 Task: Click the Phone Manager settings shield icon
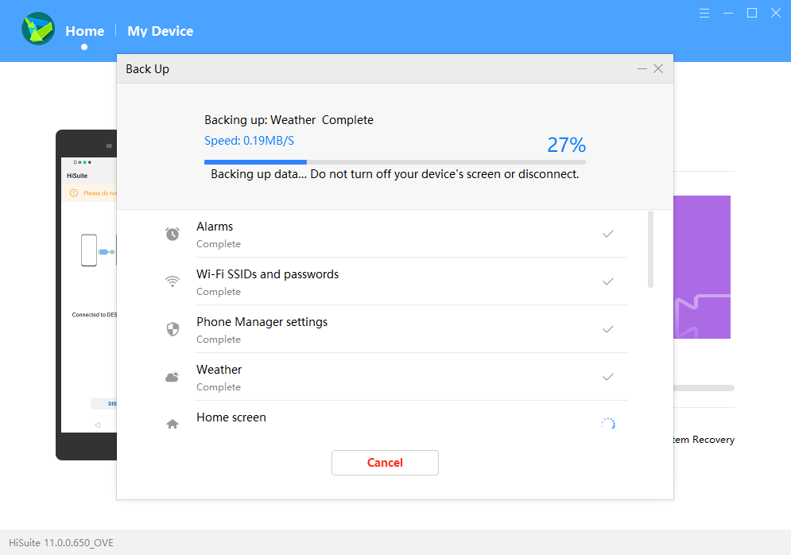[x=173, y=328]
